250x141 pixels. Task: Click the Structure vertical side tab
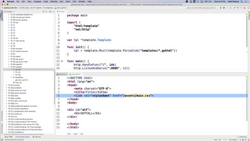(x=2, y=116)
